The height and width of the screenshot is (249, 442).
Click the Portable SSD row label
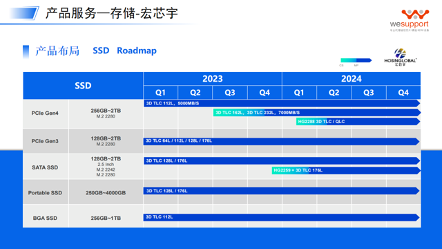coord(45,193)
